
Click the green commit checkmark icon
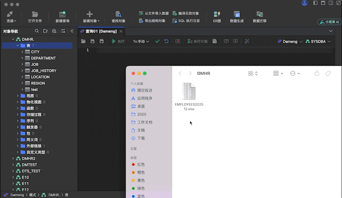[x=157, y=41]
